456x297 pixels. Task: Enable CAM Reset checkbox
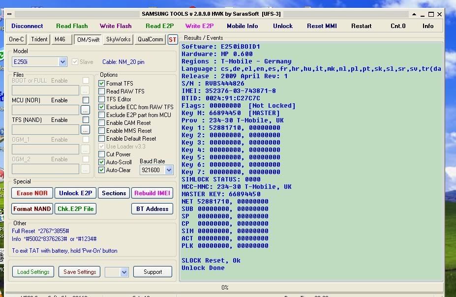(101, 122)
